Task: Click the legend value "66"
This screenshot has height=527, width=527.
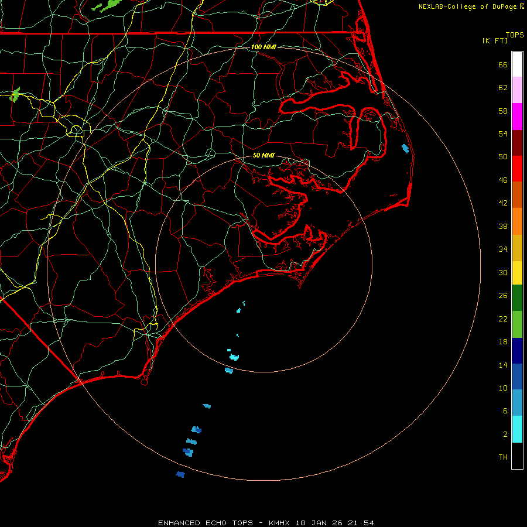Action: (x=503, y=64)
